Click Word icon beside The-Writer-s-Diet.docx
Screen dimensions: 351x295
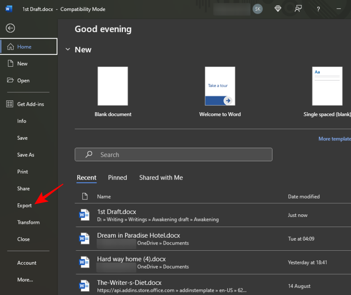pyautogui.click(x=84, y=286)
